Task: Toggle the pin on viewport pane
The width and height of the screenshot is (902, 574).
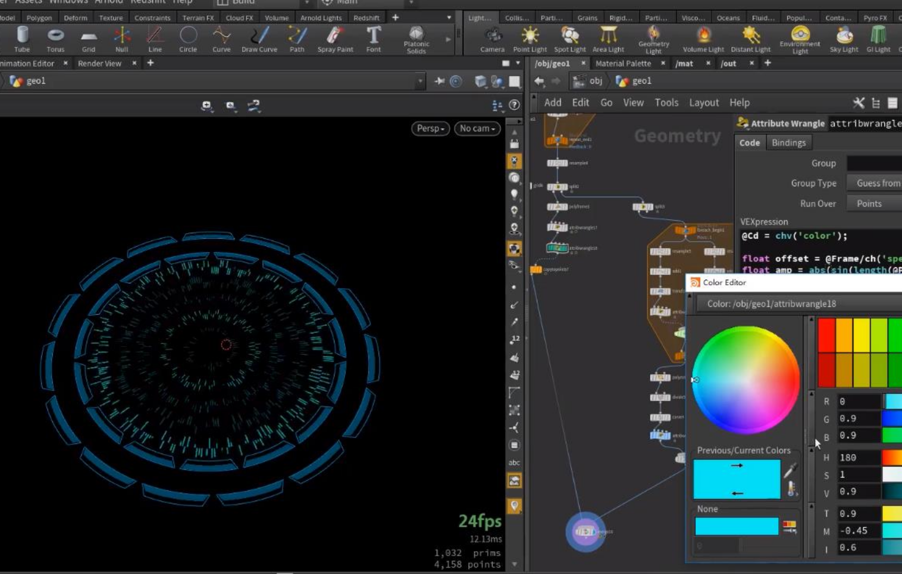Action: pos(439,81)
